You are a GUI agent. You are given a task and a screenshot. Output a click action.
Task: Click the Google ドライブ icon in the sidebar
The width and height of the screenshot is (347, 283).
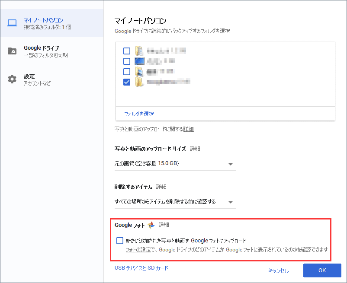pyautogui.click(x=12, y=51)
